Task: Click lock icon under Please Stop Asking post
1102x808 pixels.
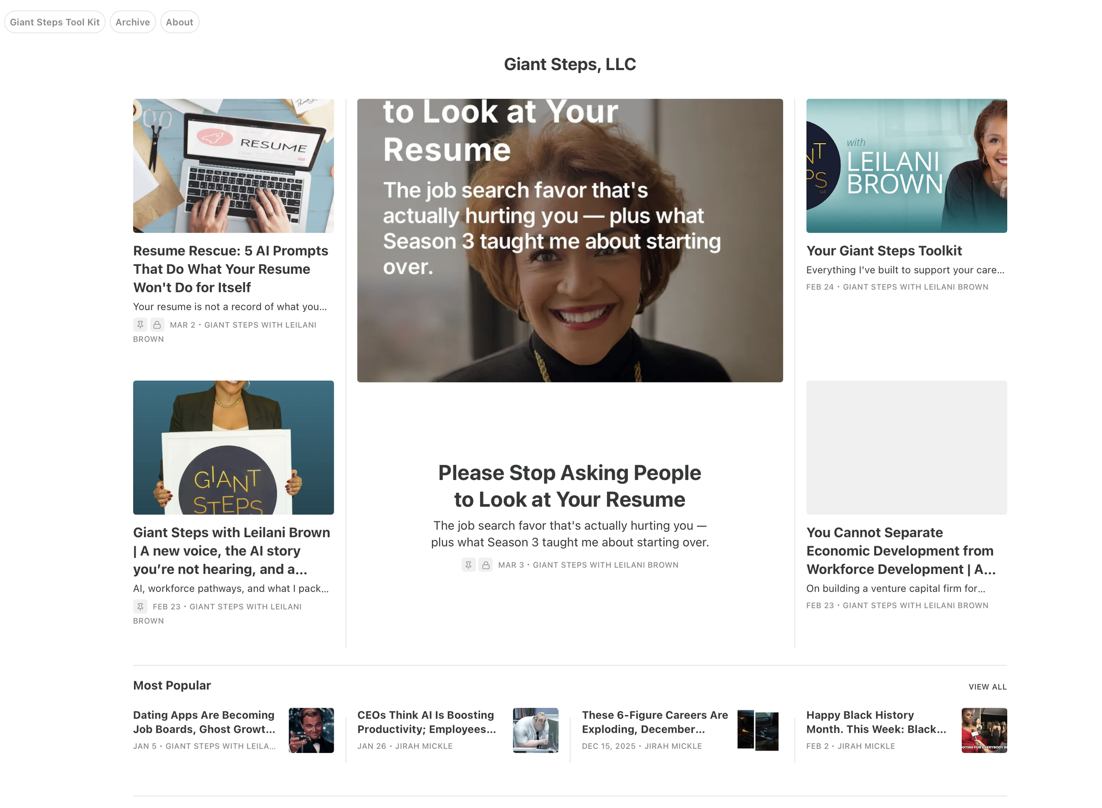Action: click(485, 564)
